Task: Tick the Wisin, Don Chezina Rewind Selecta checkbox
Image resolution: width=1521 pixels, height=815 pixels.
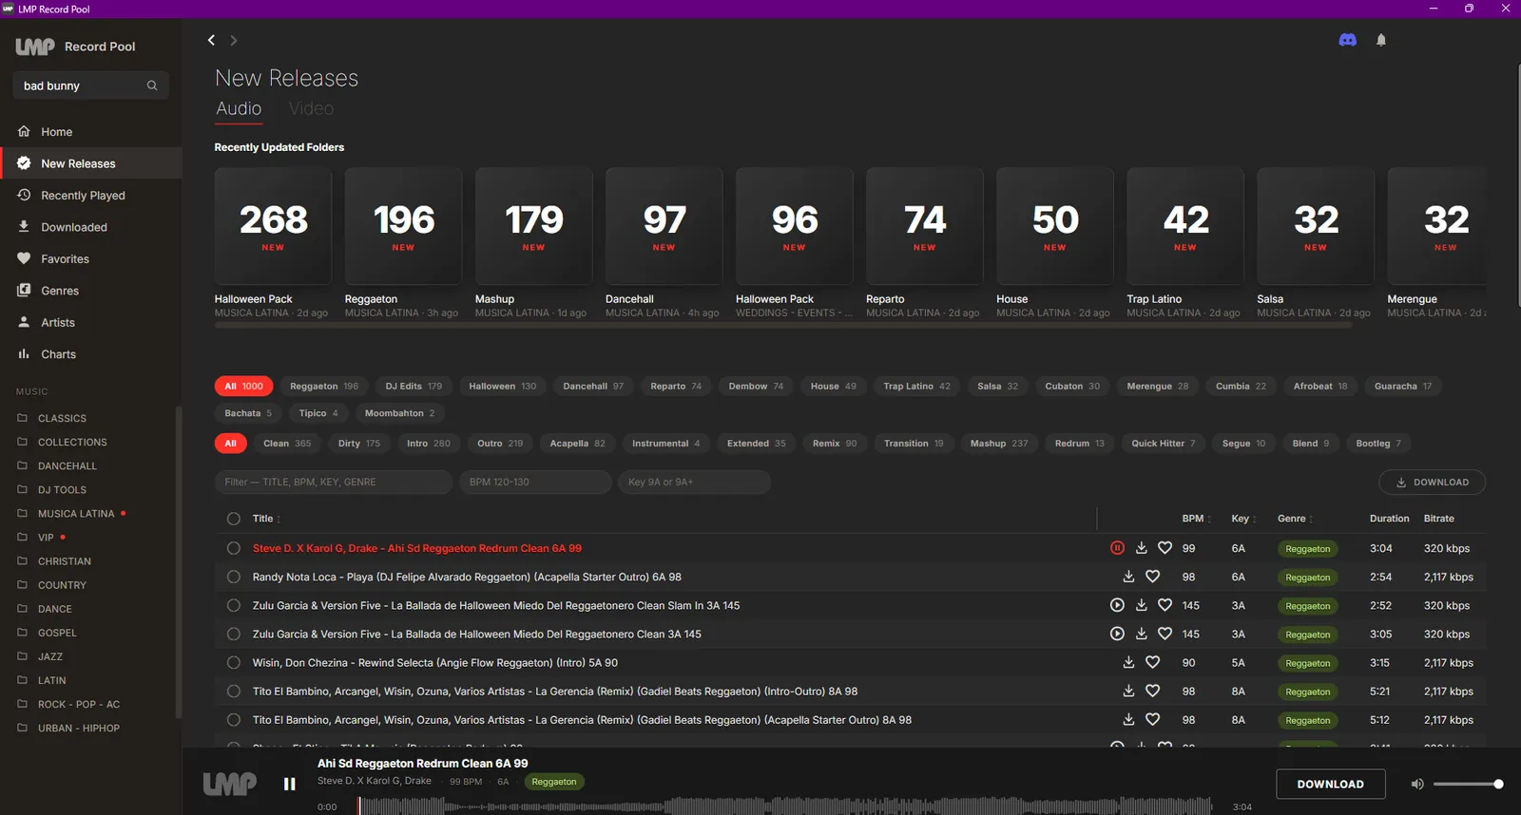Action: tap(234, 662)
